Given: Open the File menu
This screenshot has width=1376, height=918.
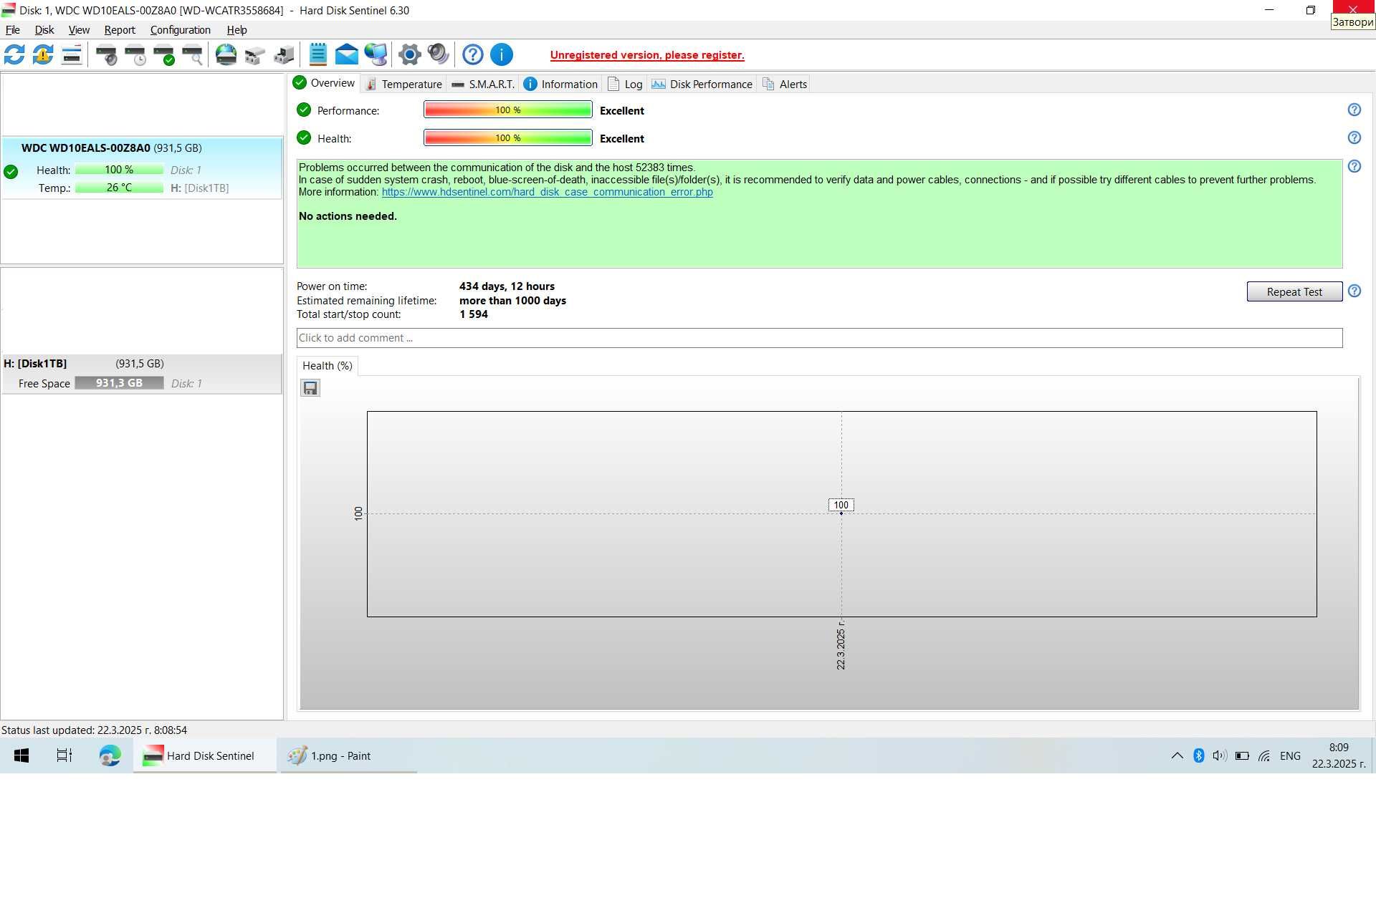Looking at the screenshot, I should (x=13, y=30).
